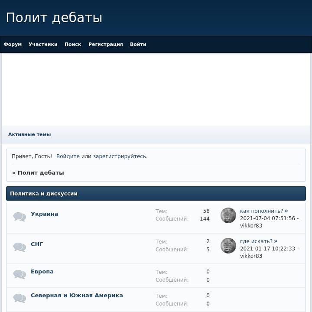The height and width of the screenshot is (312, 312).
Task: Go to Участники in navigation bar
Action: coord(43,44)
